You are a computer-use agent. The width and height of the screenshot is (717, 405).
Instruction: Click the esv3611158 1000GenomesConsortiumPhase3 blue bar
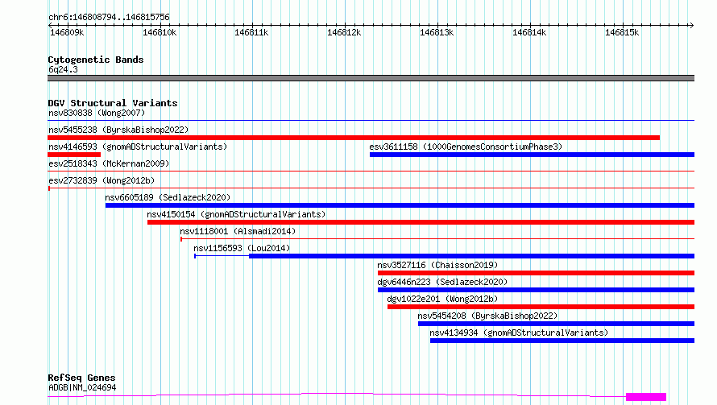[x=532, y=155]
